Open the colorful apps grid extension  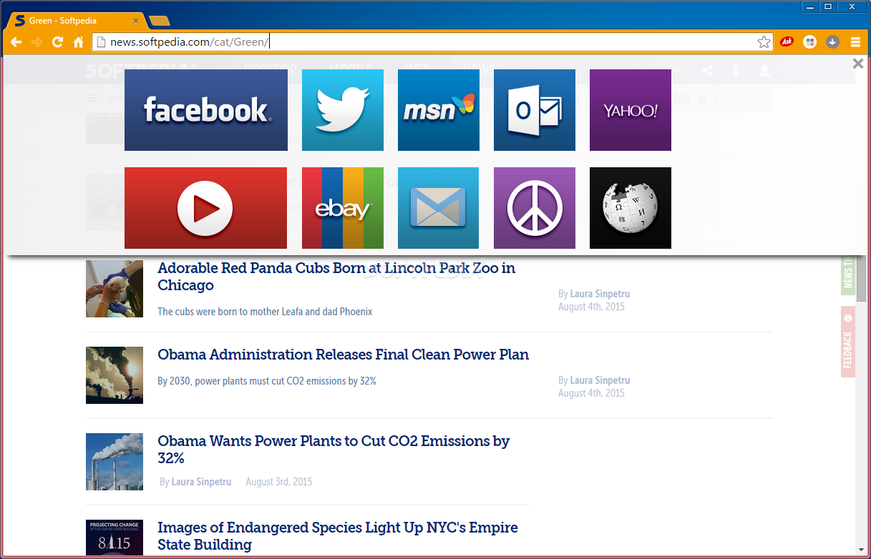point(810,42)
